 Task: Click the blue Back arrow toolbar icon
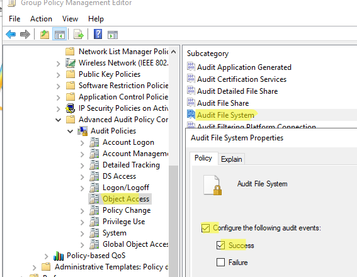[x=11, y=35]
